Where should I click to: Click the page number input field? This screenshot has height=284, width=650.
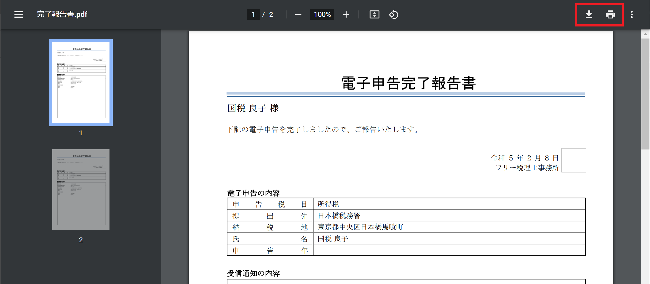tap(253, 14)
